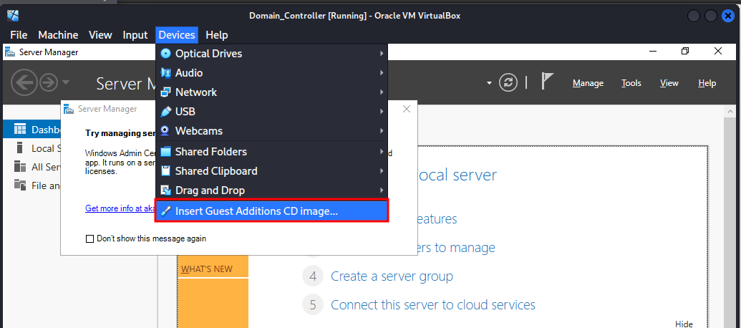The width and height of the screenshot is (741, 328).
Task: Check Don't show this message again
Action: pos(89,239)
